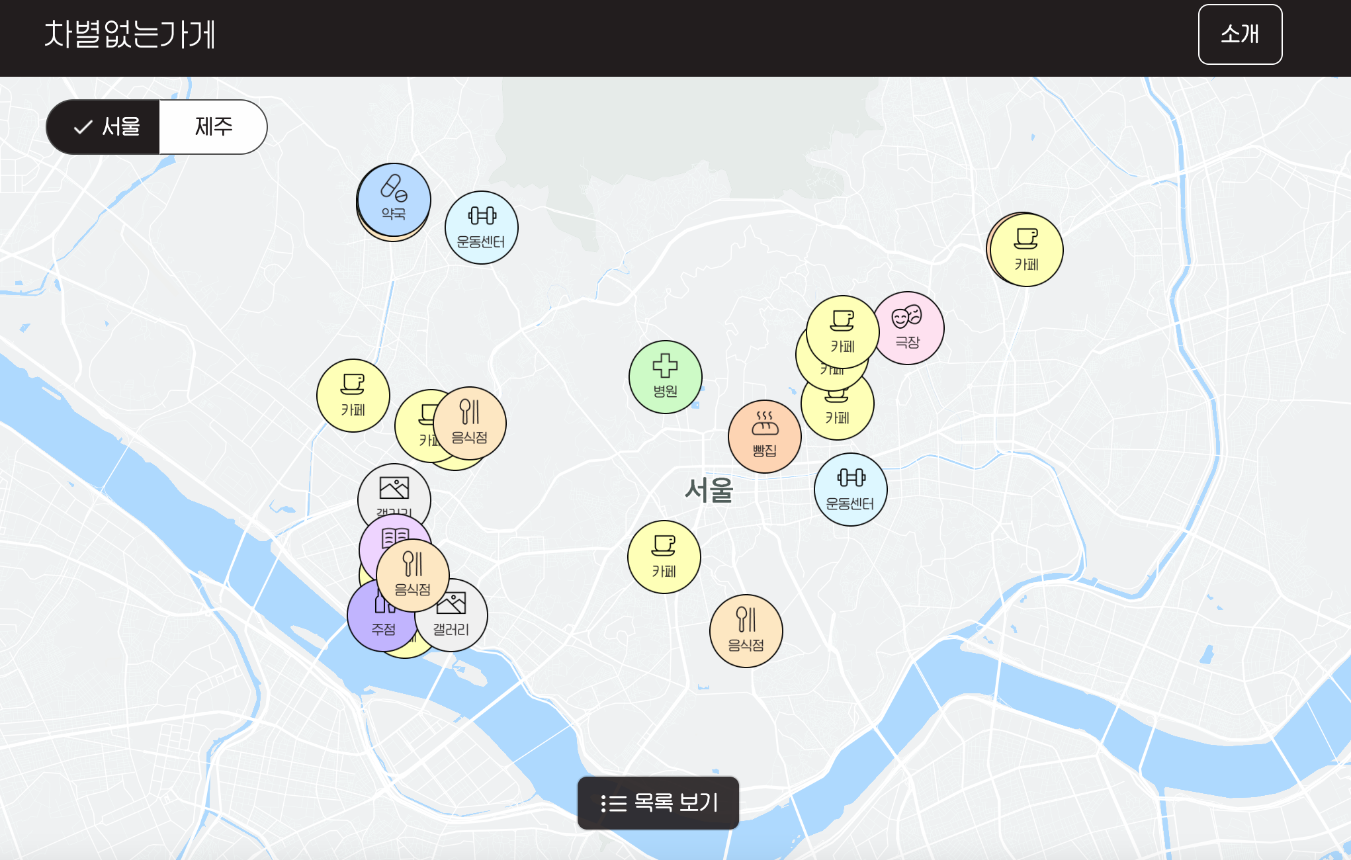Switch region to 제주
This screenshot has height=860, width=1351.
[213, 127]
